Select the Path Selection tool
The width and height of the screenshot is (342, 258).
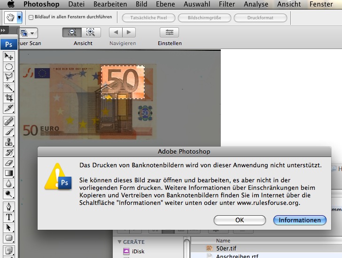coord(9,227)
